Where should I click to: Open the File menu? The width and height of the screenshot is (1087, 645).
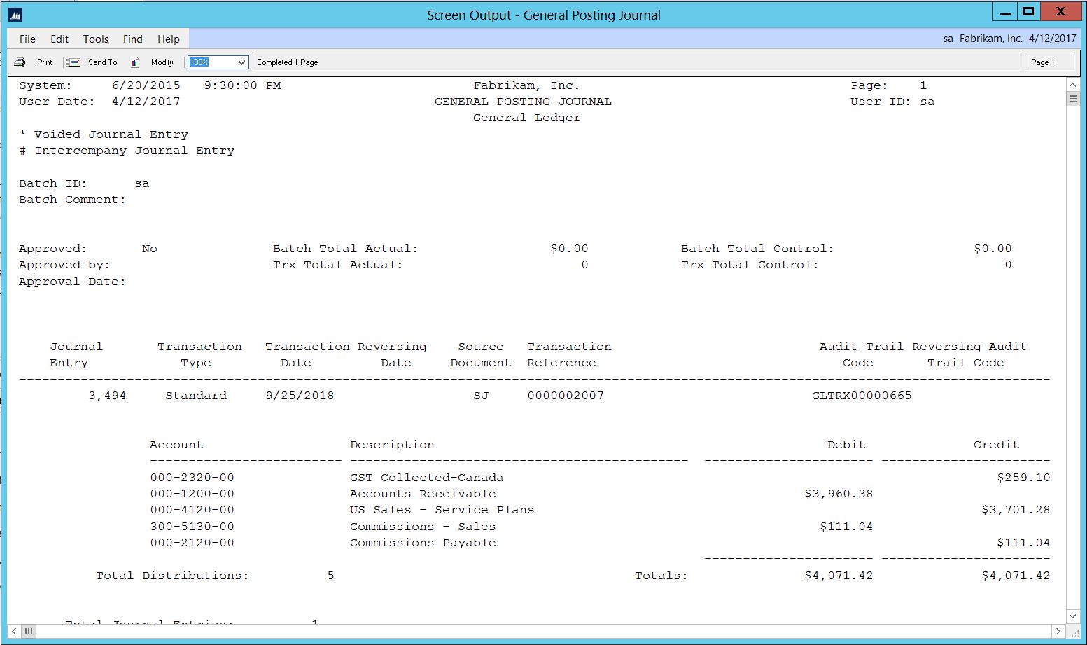point(27,39)
